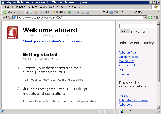Viewport: 161px width, 114px height.
Task: Click the Forward arrow icon
Action: click(x=19, y=13)
